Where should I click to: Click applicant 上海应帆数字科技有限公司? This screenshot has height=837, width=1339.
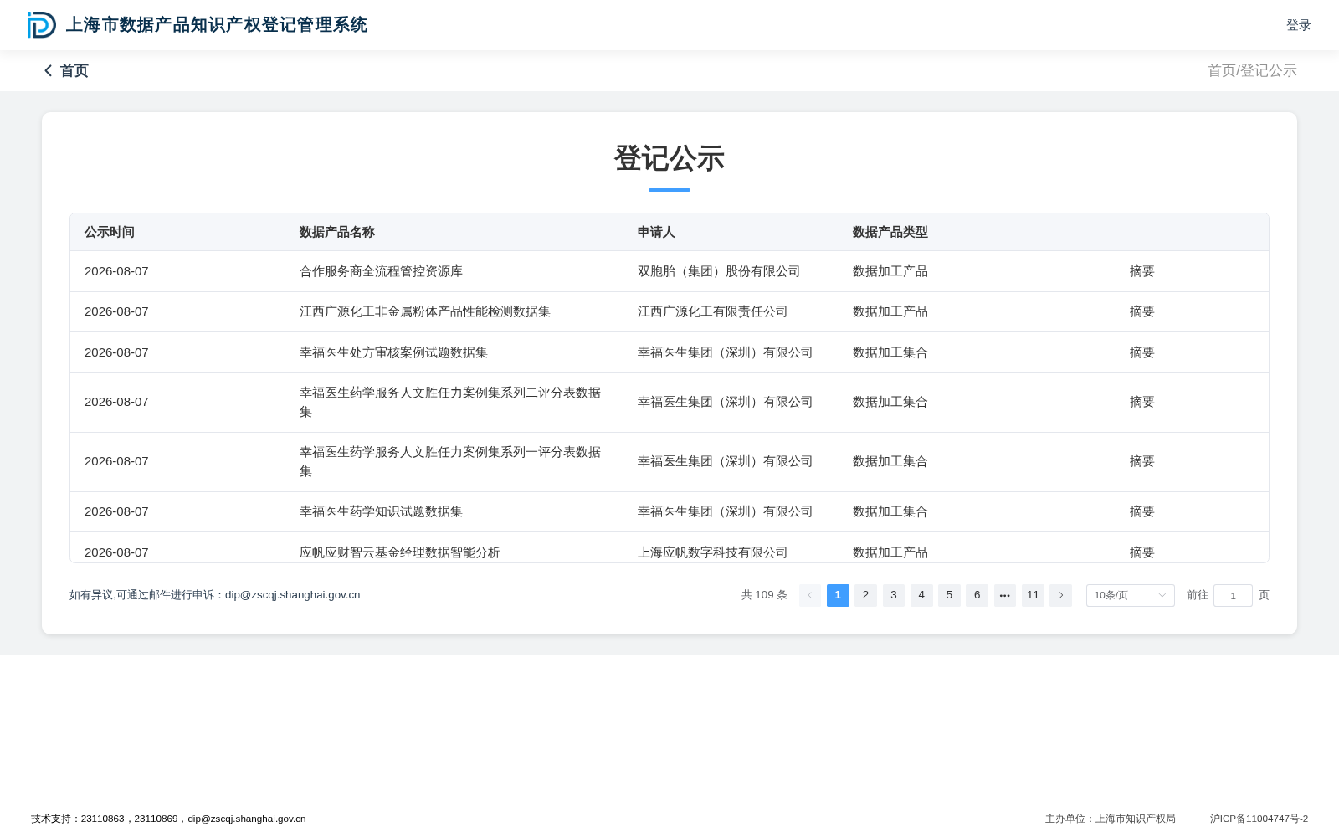coord(713,552)
